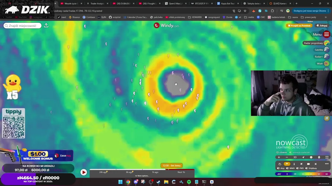The height and width of the screenshot is (186, 332).
Task: Bookmark this page with the star icon
Action: pyautogui.click(x=245, y=11)
